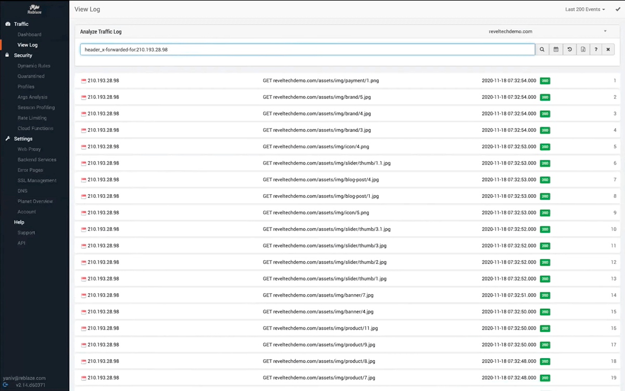Click the Reblaze logo in sidebar
The height and width of the screenshot is (391, 625).
34,9
